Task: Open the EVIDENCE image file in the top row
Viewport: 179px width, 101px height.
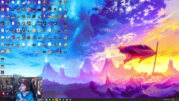Action: click(23, 3)
